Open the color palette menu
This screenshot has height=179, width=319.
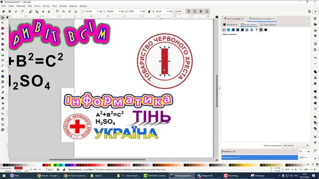pos(317,165)
